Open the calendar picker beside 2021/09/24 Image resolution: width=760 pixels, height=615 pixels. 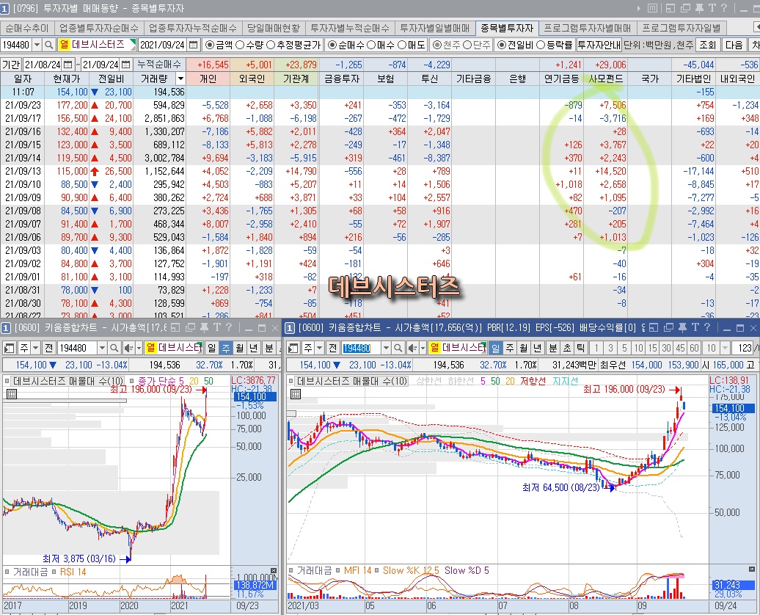[194, 45]
